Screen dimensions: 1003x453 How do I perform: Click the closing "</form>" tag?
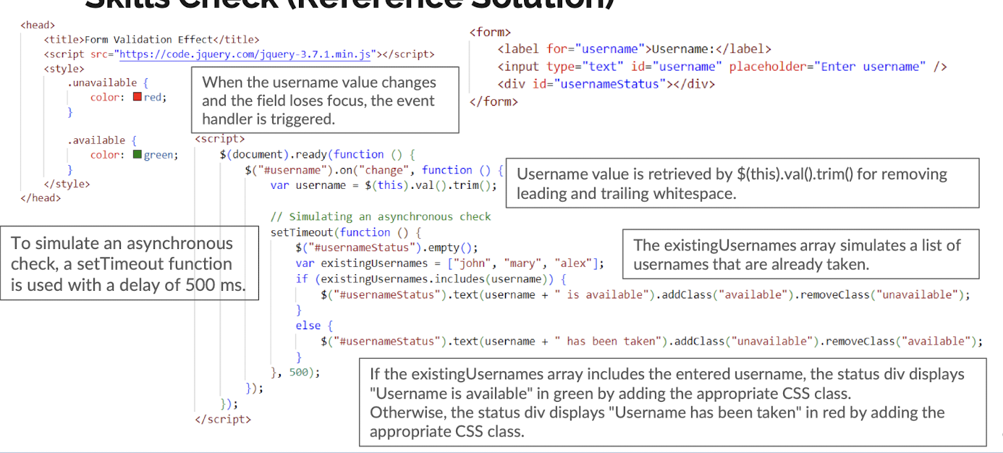click(494, 101)
